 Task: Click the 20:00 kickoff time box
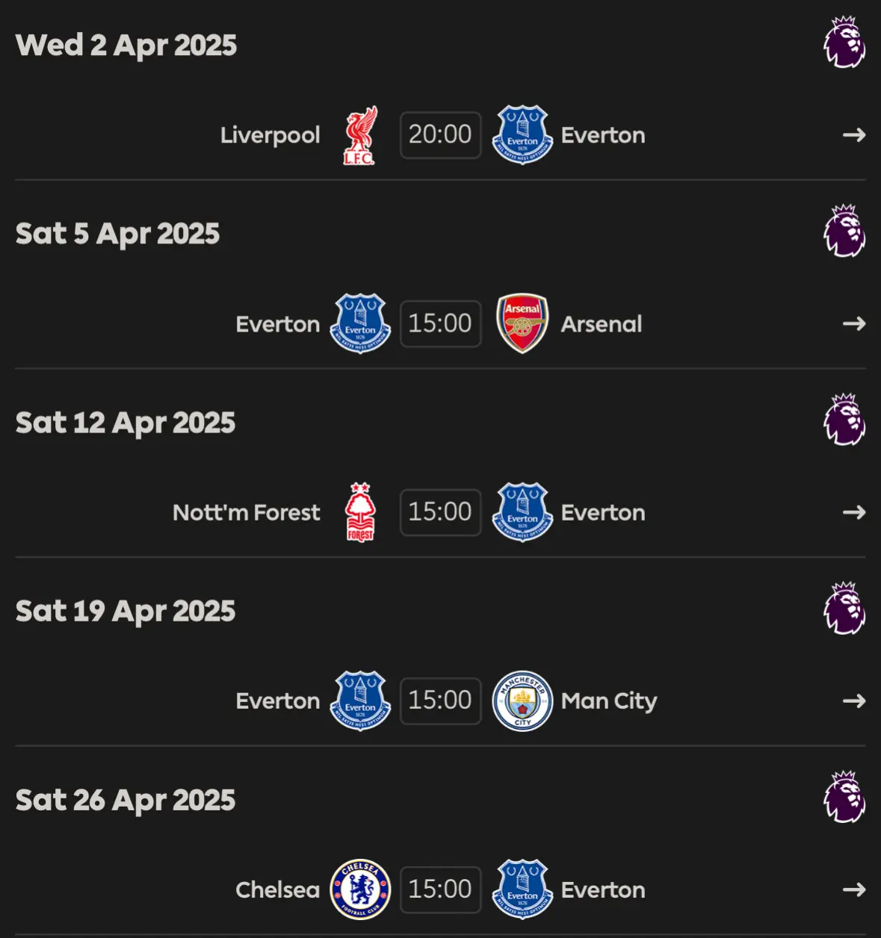(x=440, y=135)
